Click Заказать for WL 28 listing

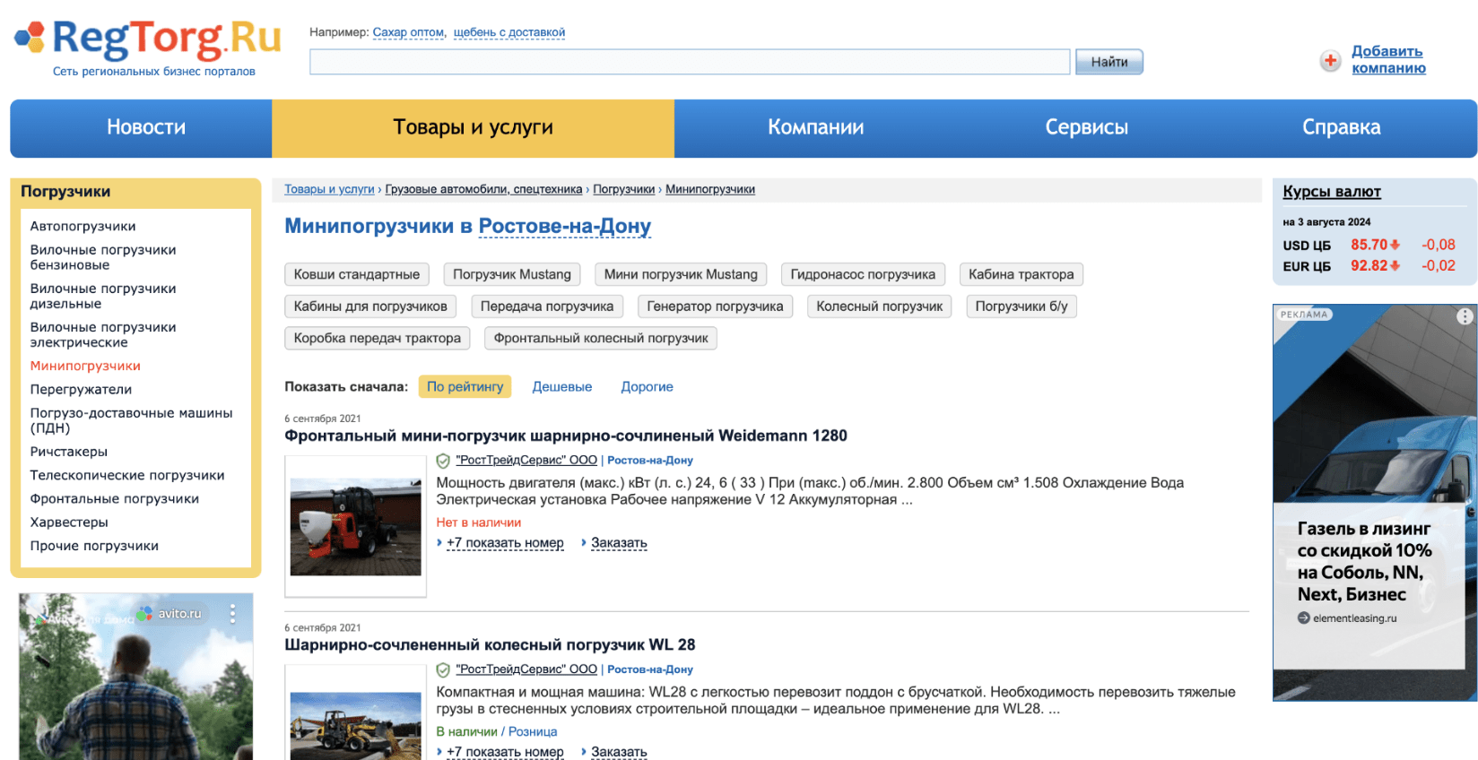tap(619, 752)
